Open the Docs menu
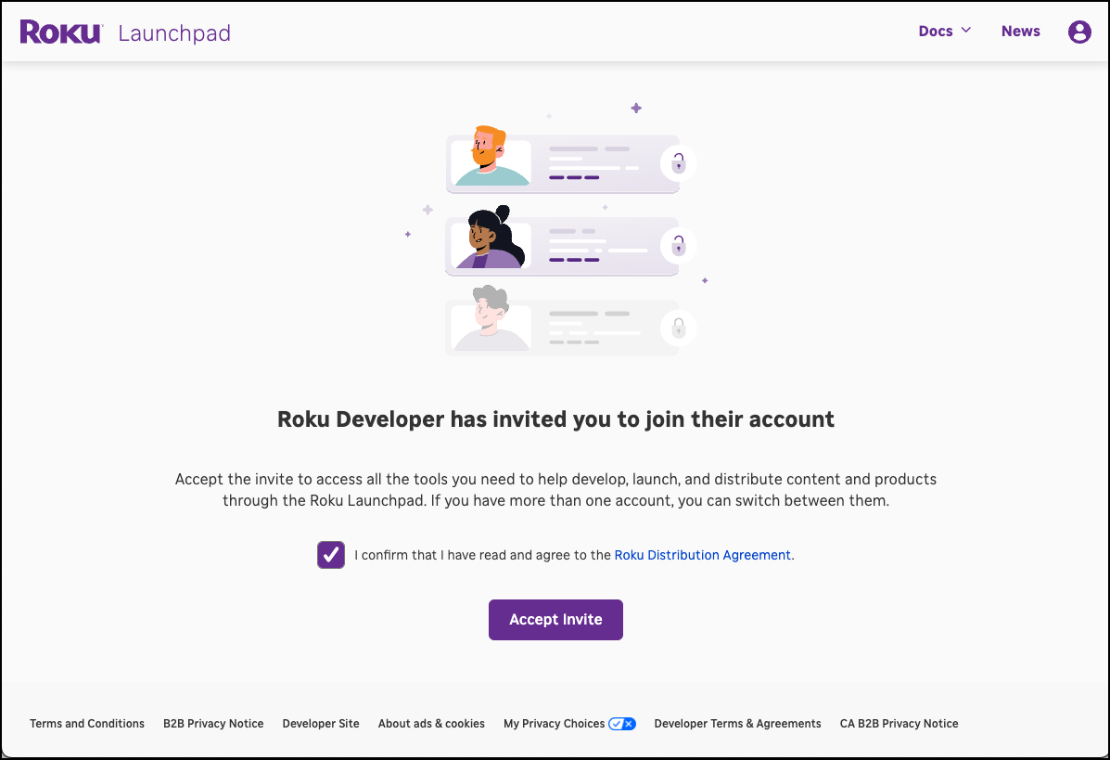 point(935,31)
